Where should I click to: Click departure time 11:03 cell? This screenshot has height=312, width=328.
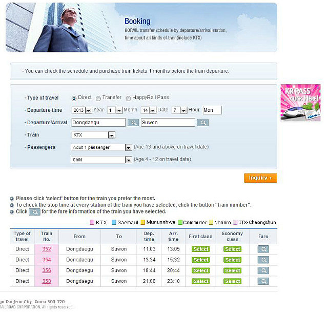(149, 249)
